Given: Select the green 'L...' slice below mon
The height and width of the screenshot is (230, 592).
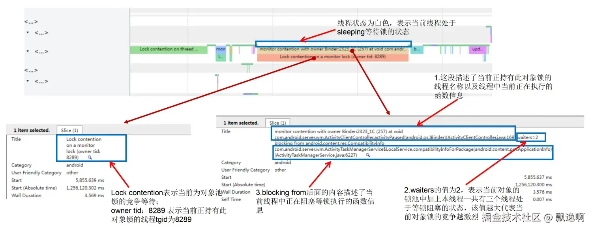Looking at the screenshot, I should [221, 57].
